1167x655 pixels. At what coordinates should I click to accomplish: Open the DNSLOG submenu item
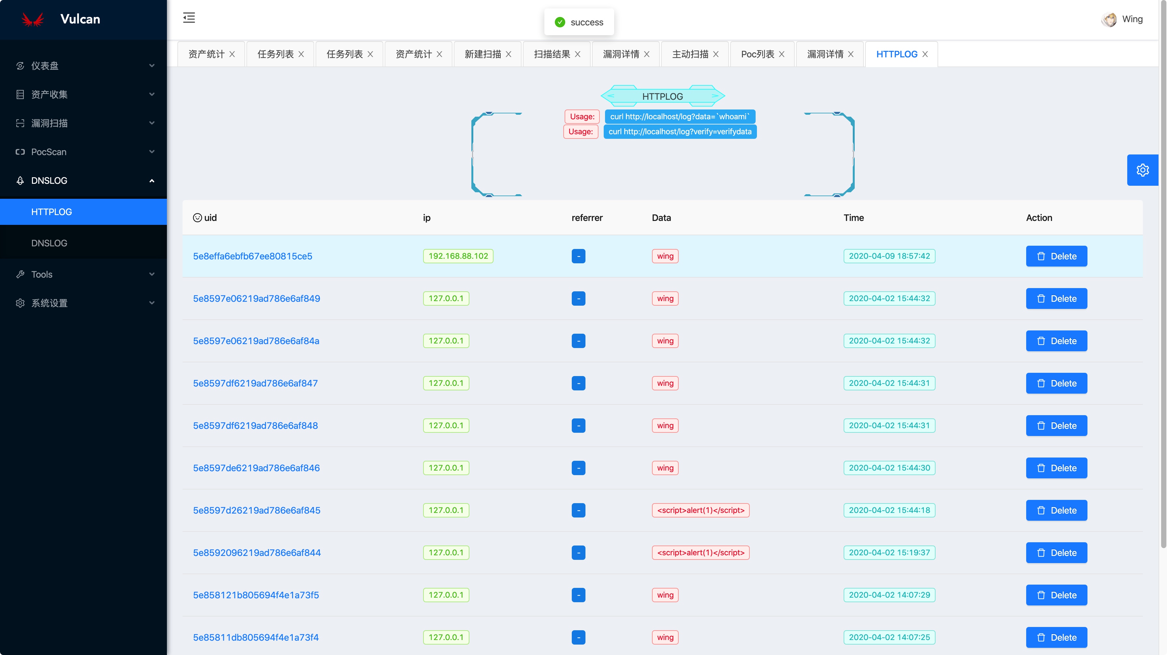pos(49,243)
